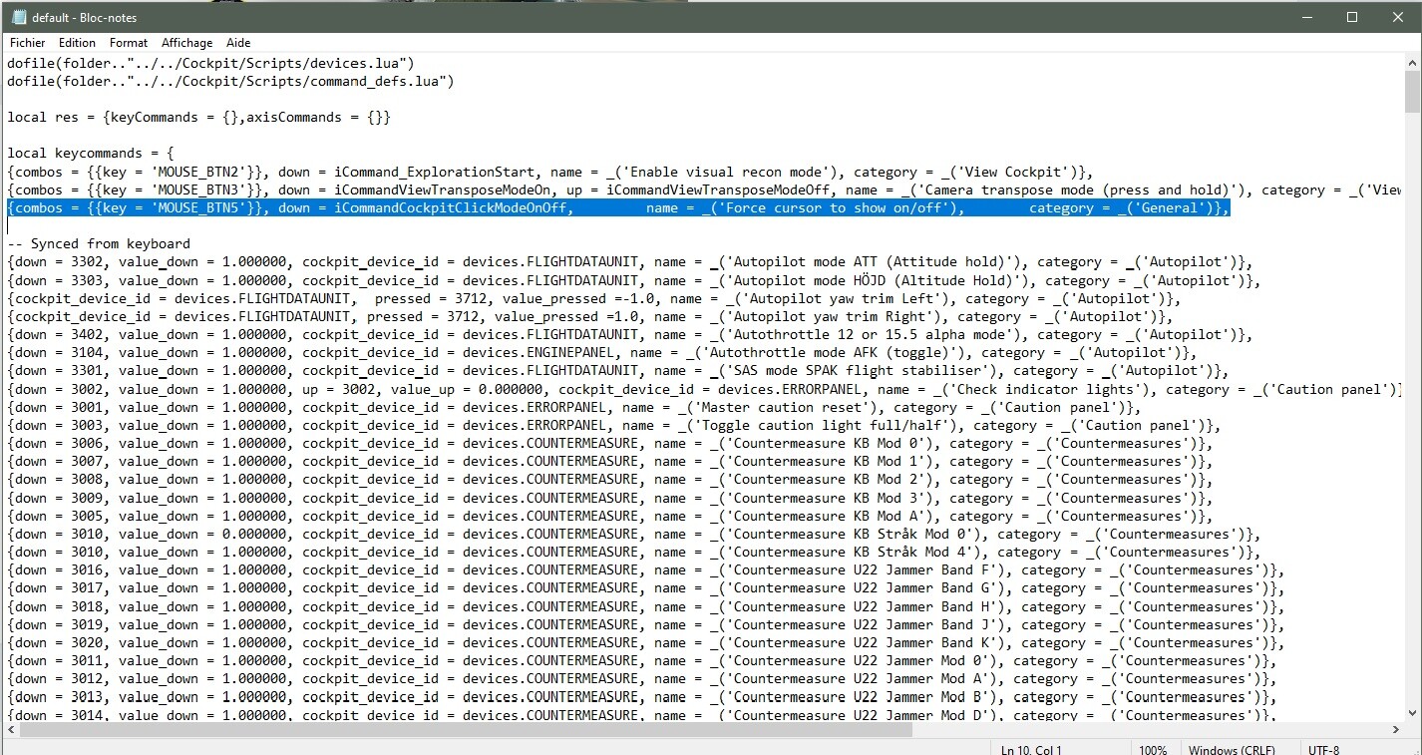Click 'SAS mode SPAK flight stabiliser' text
This screenshot has width=1422, height=755.
click(857, 371)
